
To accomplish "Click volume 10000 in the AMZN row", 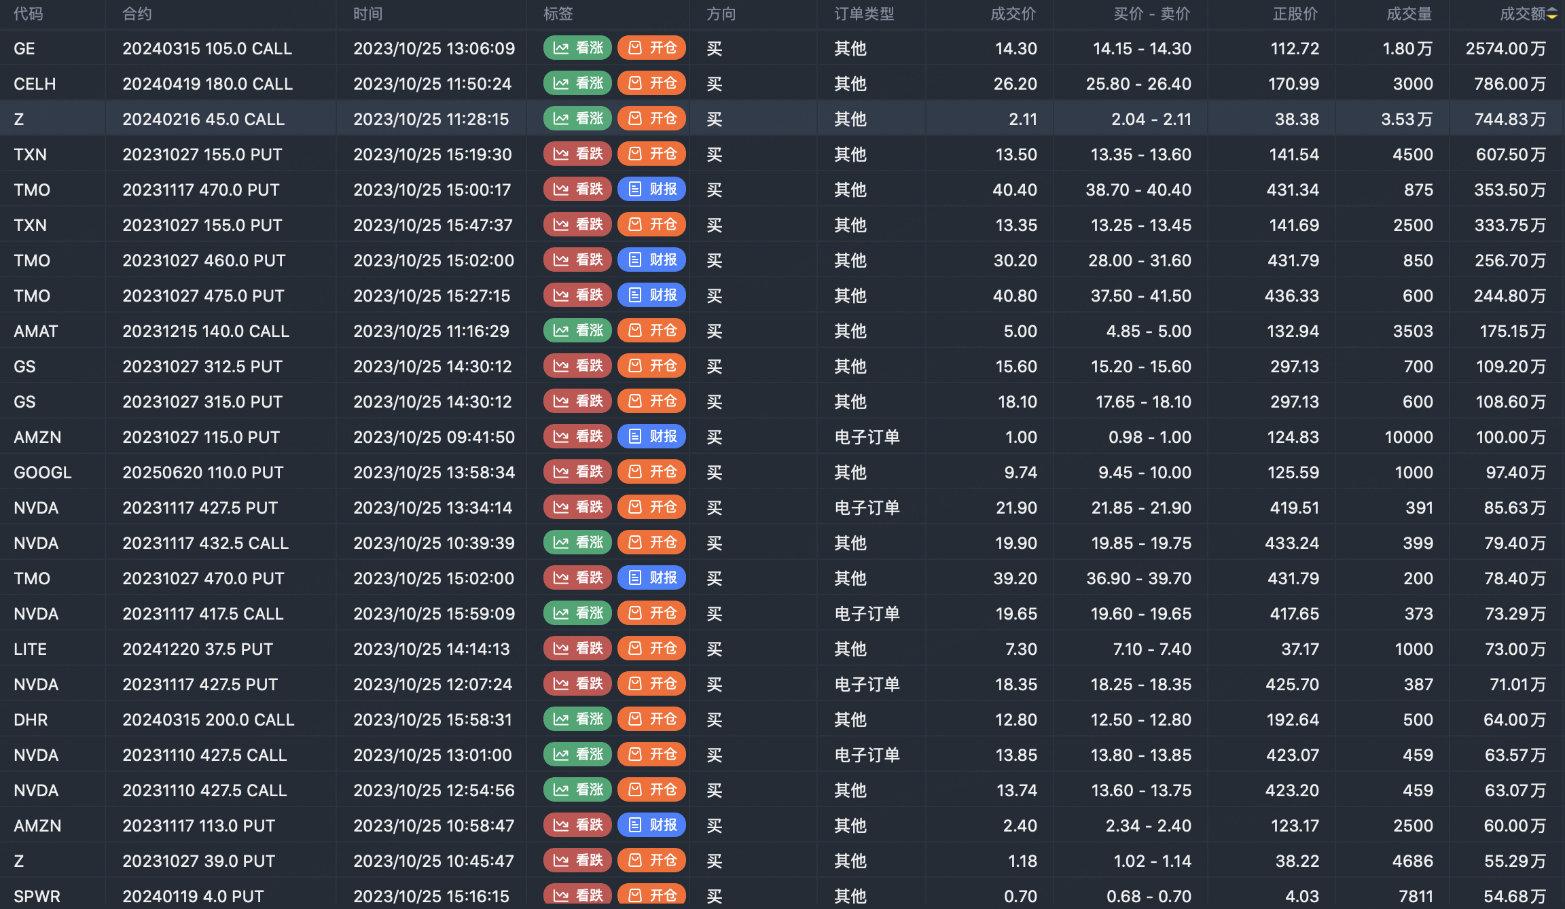I will coord(1409,438).
